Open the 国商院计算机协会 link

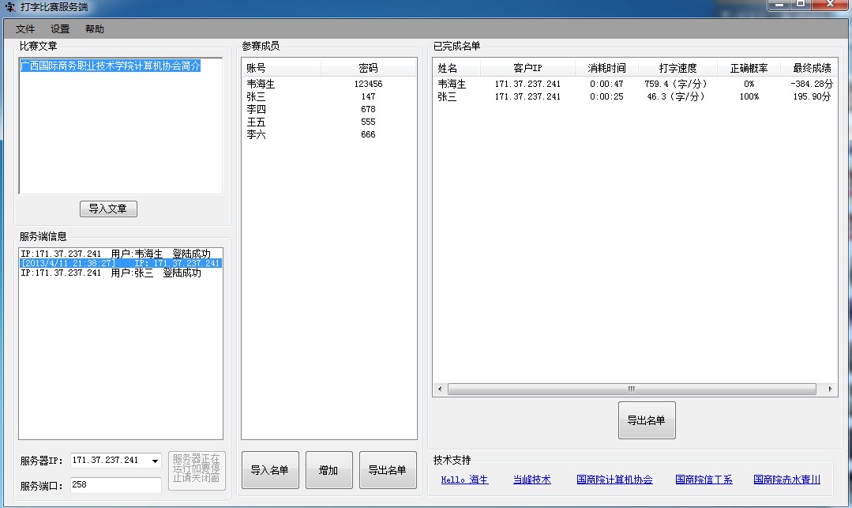614,480
